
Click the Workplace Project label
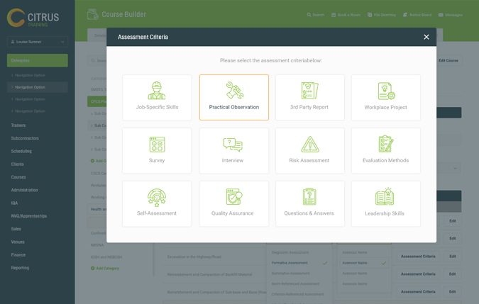tap(385, 107)
